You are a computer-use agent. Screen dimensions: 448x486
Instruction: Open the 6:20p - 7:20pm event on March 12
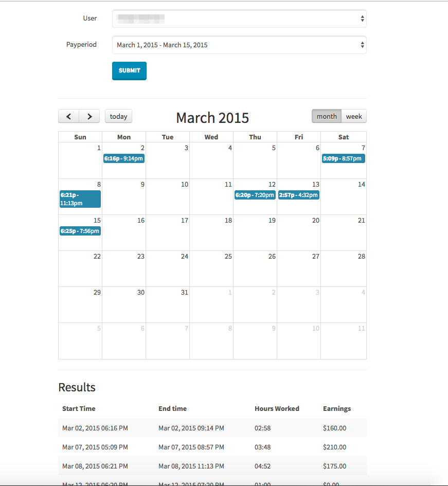255,195
